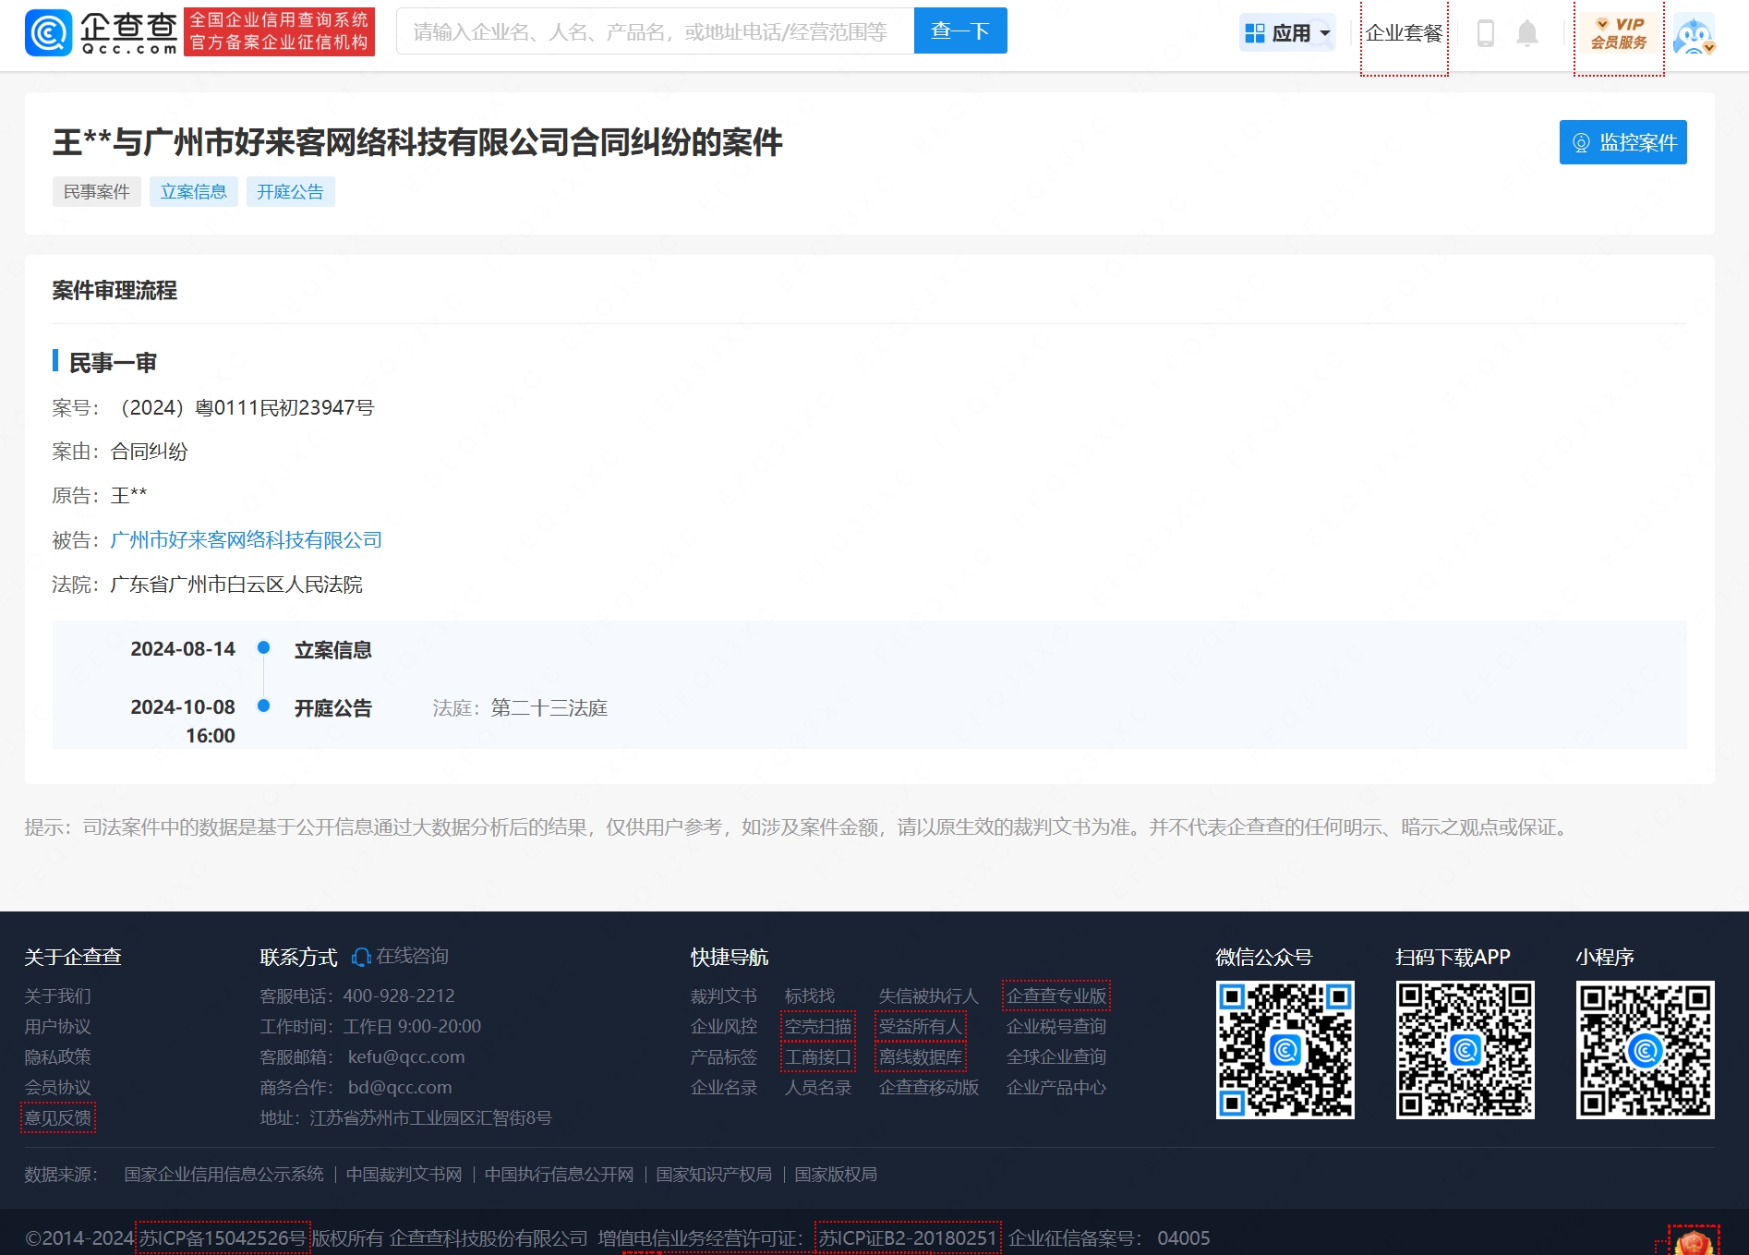This screenshot has width=1749, height=1255.
Task: Open 中国执行信息公开网 source link
Action: click(560, 1174)
